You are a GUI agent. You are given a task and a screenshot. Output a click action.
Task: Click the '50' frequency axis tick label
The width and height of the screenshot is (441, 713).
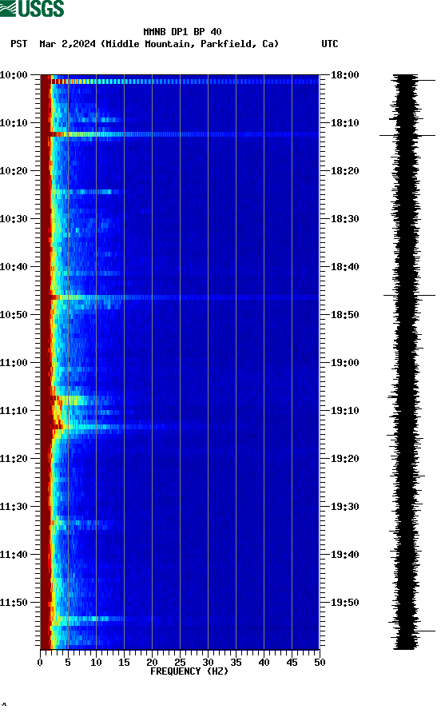coord(320,663)
